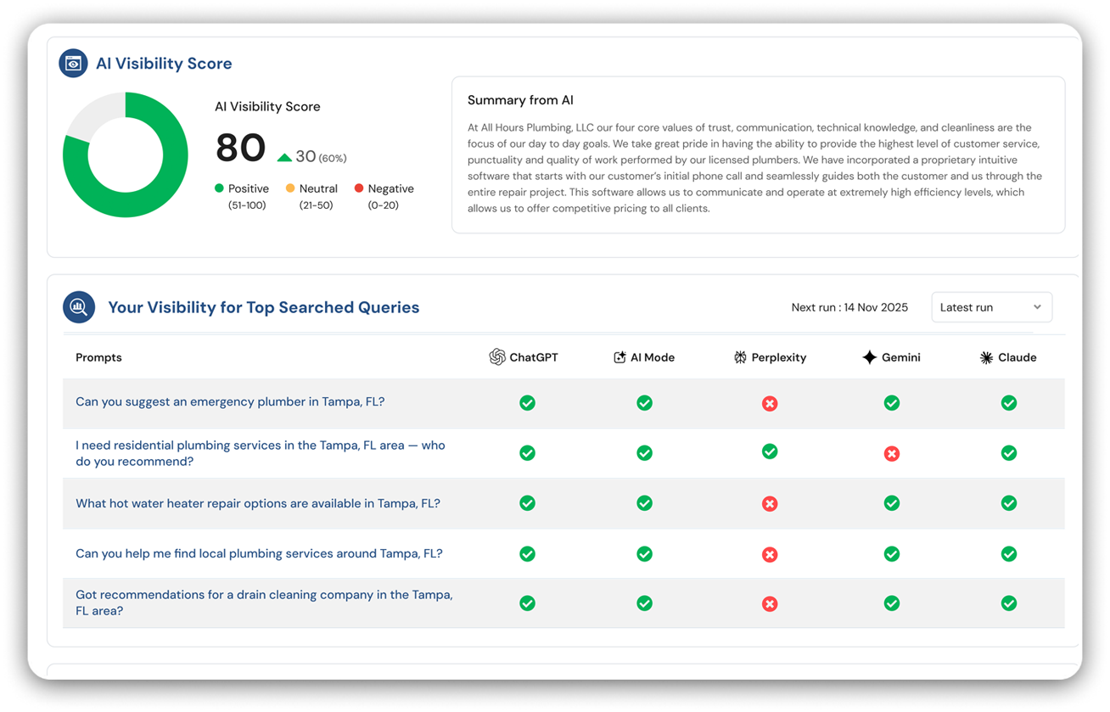The image size is (1110, 712).
Task: Click the Latest run dropdown chevron arrow
Action: tap(1037, 307)
